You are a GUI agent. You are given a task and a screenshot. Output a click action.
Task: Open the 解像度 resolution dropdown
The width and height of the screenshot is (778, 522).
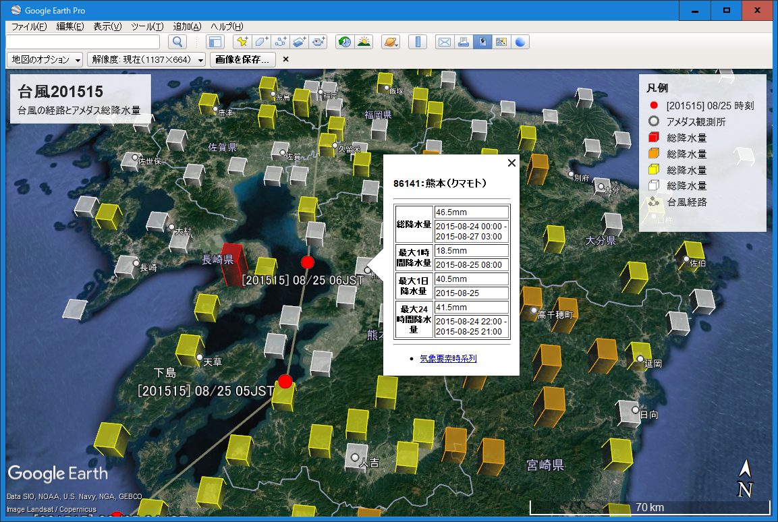146,59
